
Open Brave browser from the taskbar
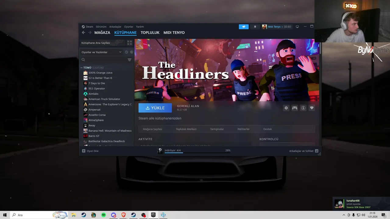pos(123,215)
